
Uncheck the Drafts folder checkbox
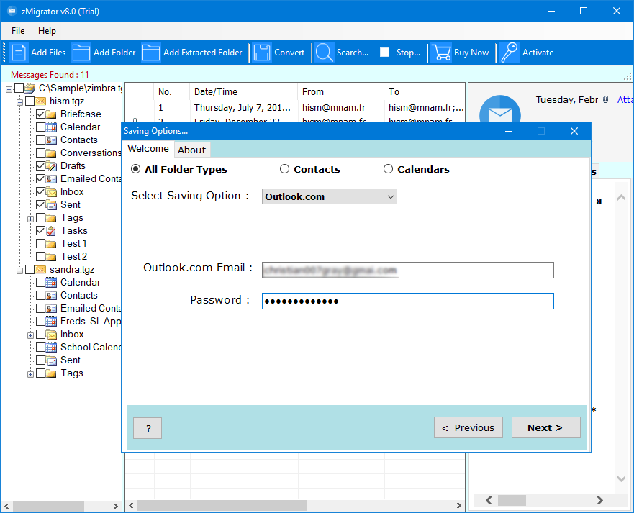tap(40, 165)
